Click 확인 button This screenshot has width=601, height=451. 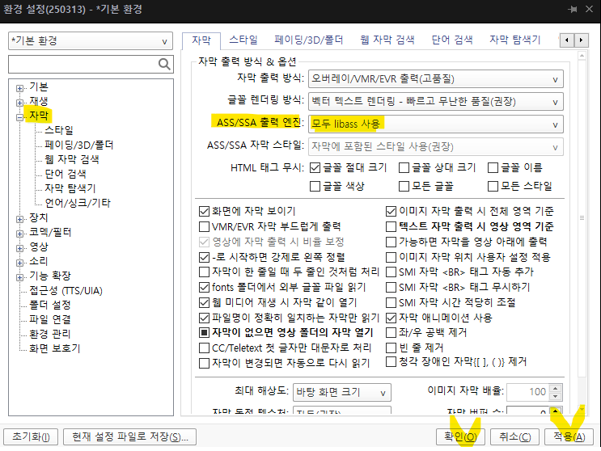coord(460,436)
